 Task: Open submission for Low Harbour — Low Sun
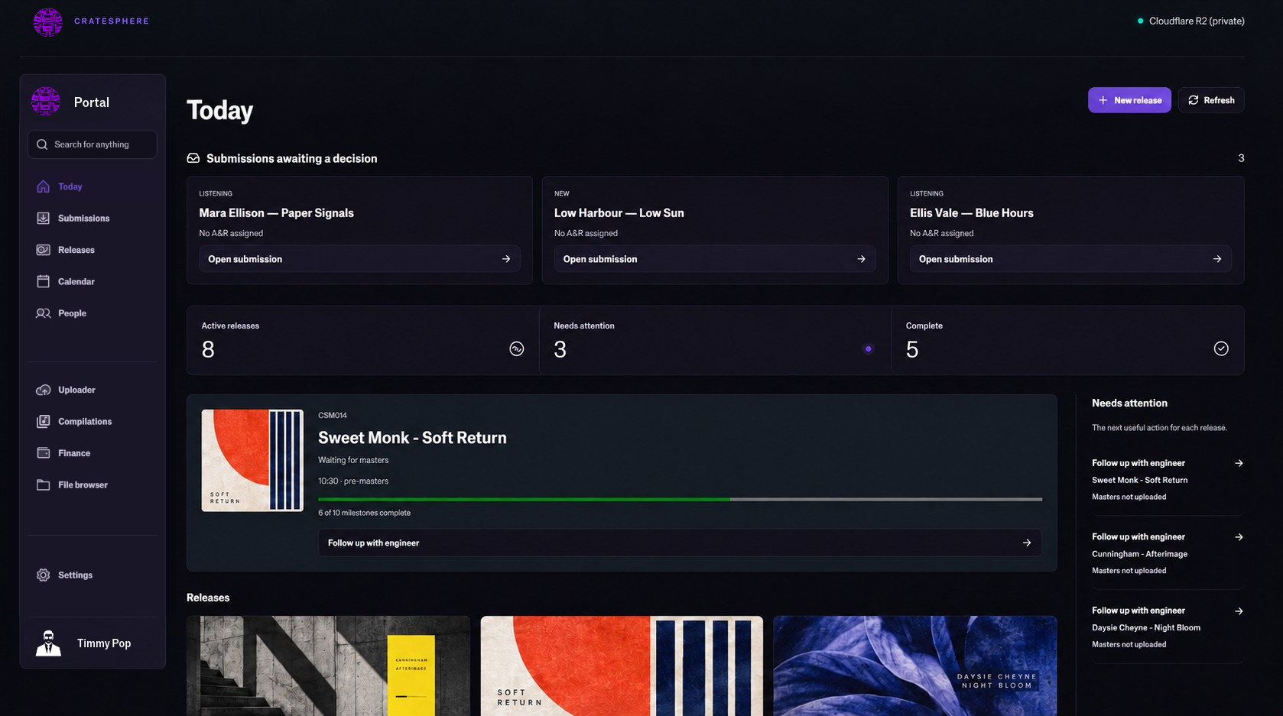715,259
